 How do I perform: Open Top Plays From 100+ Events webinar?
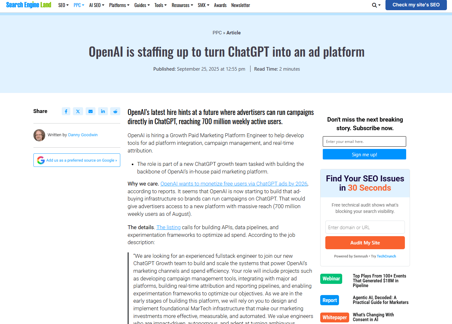(x=379, y=281)
